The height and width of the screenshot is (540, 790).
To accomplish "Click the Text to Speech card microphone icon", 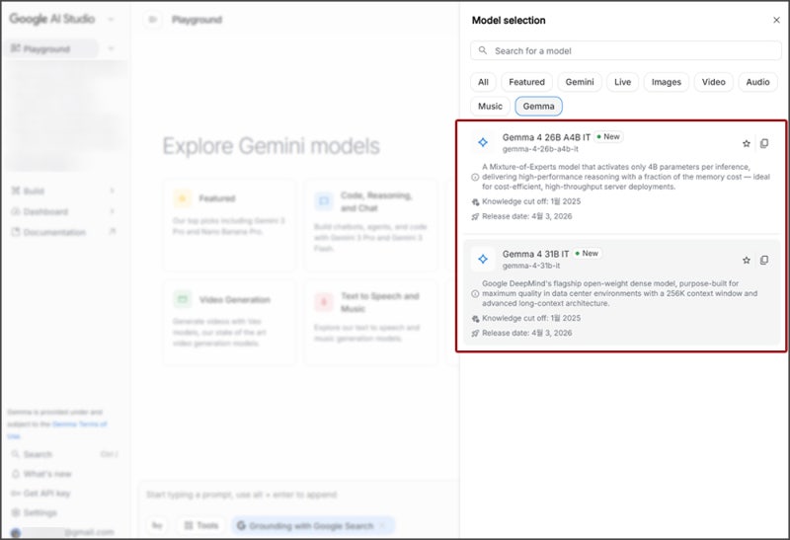I will tap(324, 302).
